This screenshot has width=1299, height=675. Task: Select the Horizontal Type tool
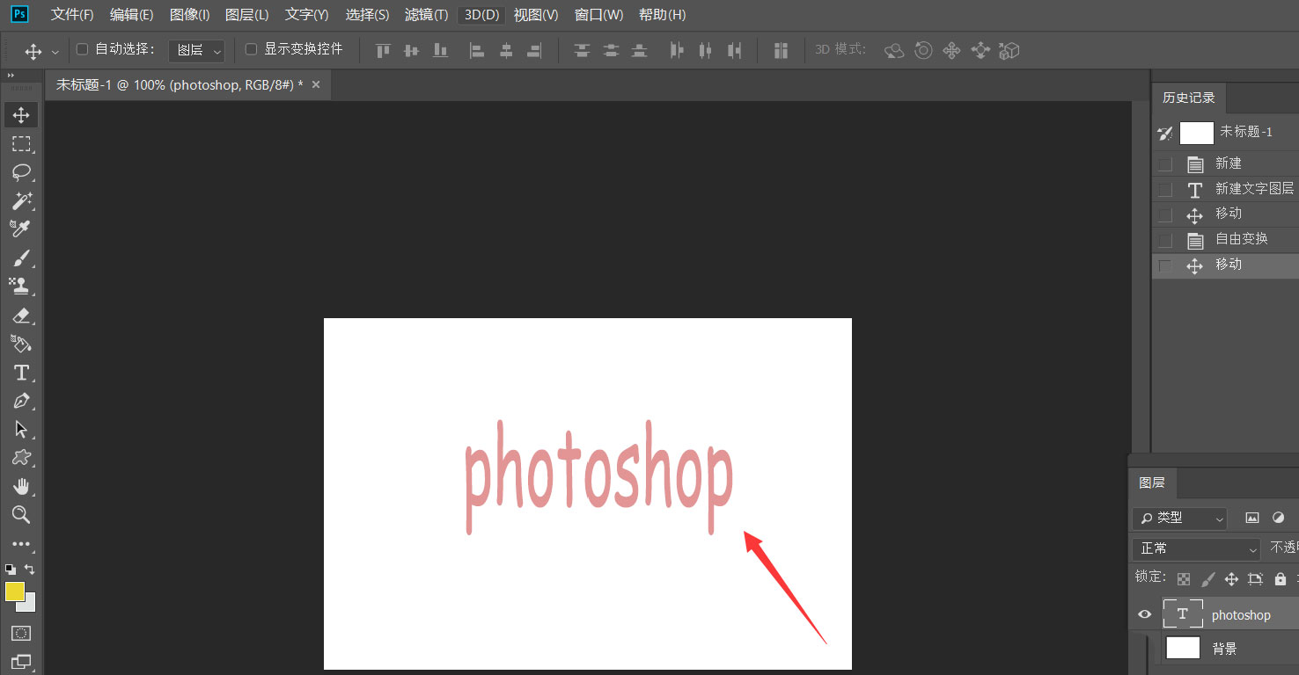21,373
